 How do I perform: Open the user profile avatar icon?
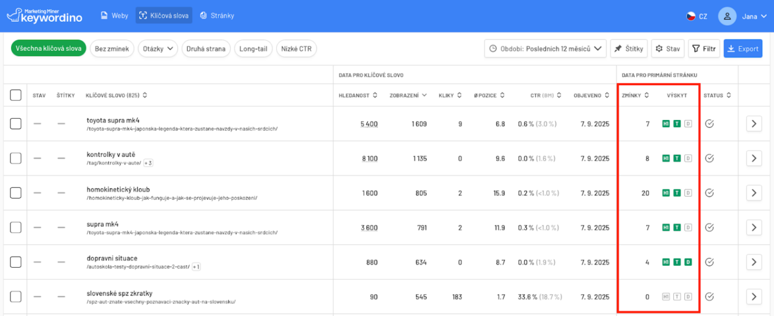pos(727,16)
